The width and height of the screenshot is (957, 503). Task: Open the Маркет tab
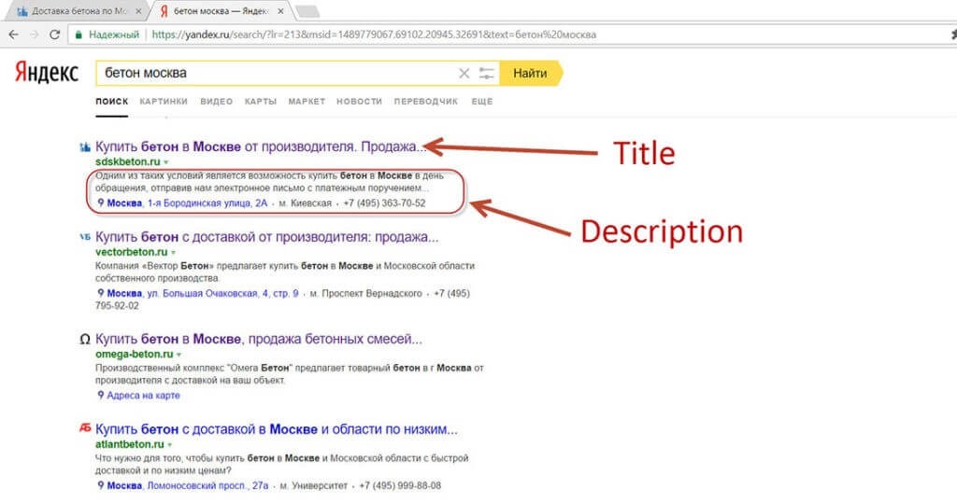307,102
